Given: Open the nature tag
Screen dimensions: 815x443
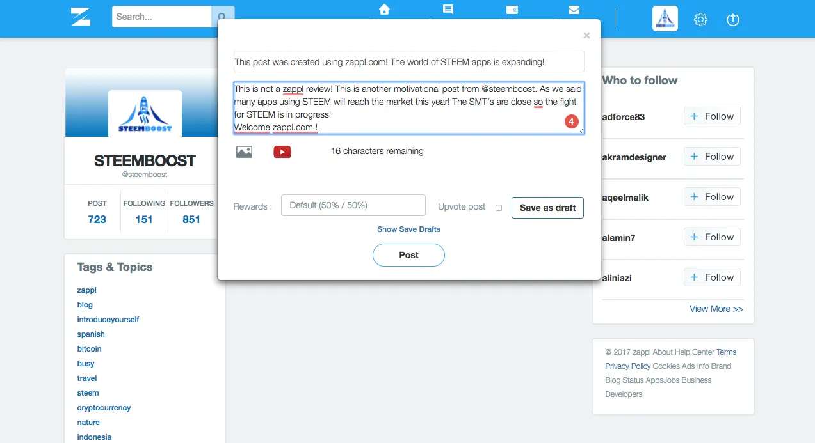Looking at the screenshot, I should pos(88,423).
